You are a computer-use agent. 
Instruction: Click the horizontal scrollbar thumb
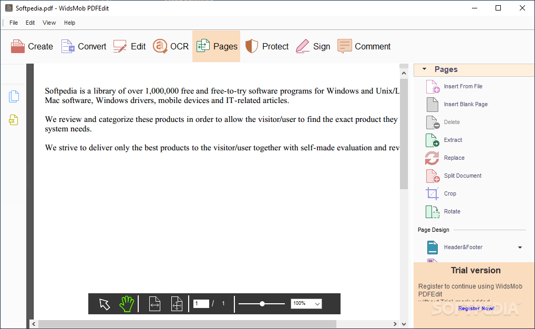(187, 324)
